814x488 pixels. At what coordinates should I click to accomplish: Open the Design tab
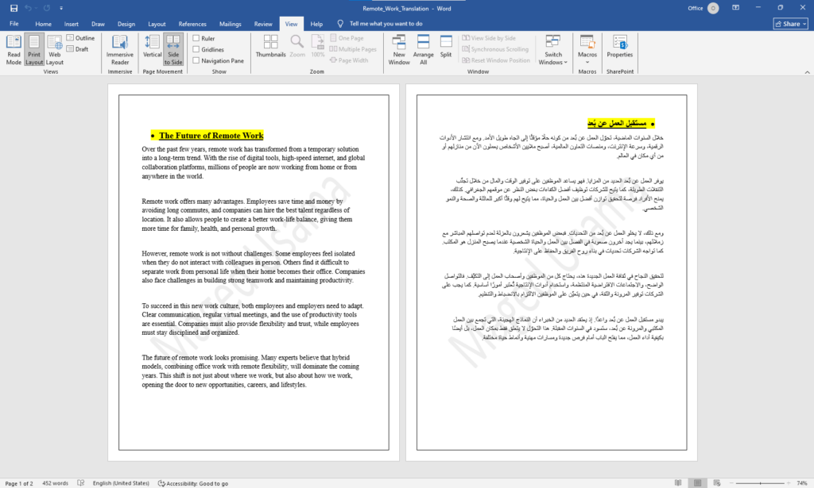[126, 24]
